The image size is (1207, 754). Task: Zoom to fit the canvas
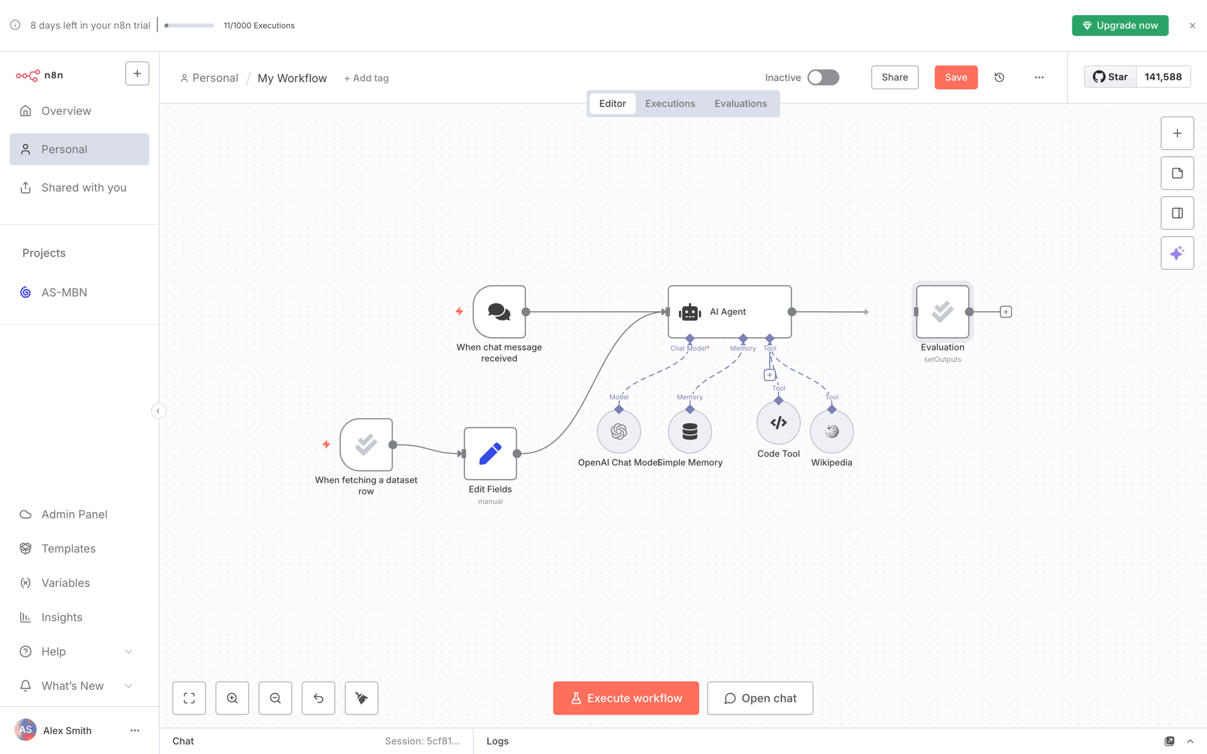coord(189,698)
